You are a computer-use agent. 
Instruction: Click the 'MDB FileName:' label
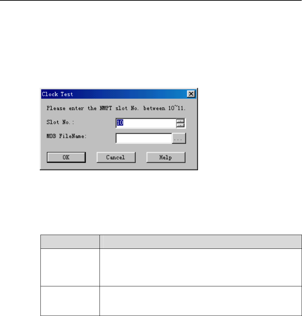coord(66,136)
